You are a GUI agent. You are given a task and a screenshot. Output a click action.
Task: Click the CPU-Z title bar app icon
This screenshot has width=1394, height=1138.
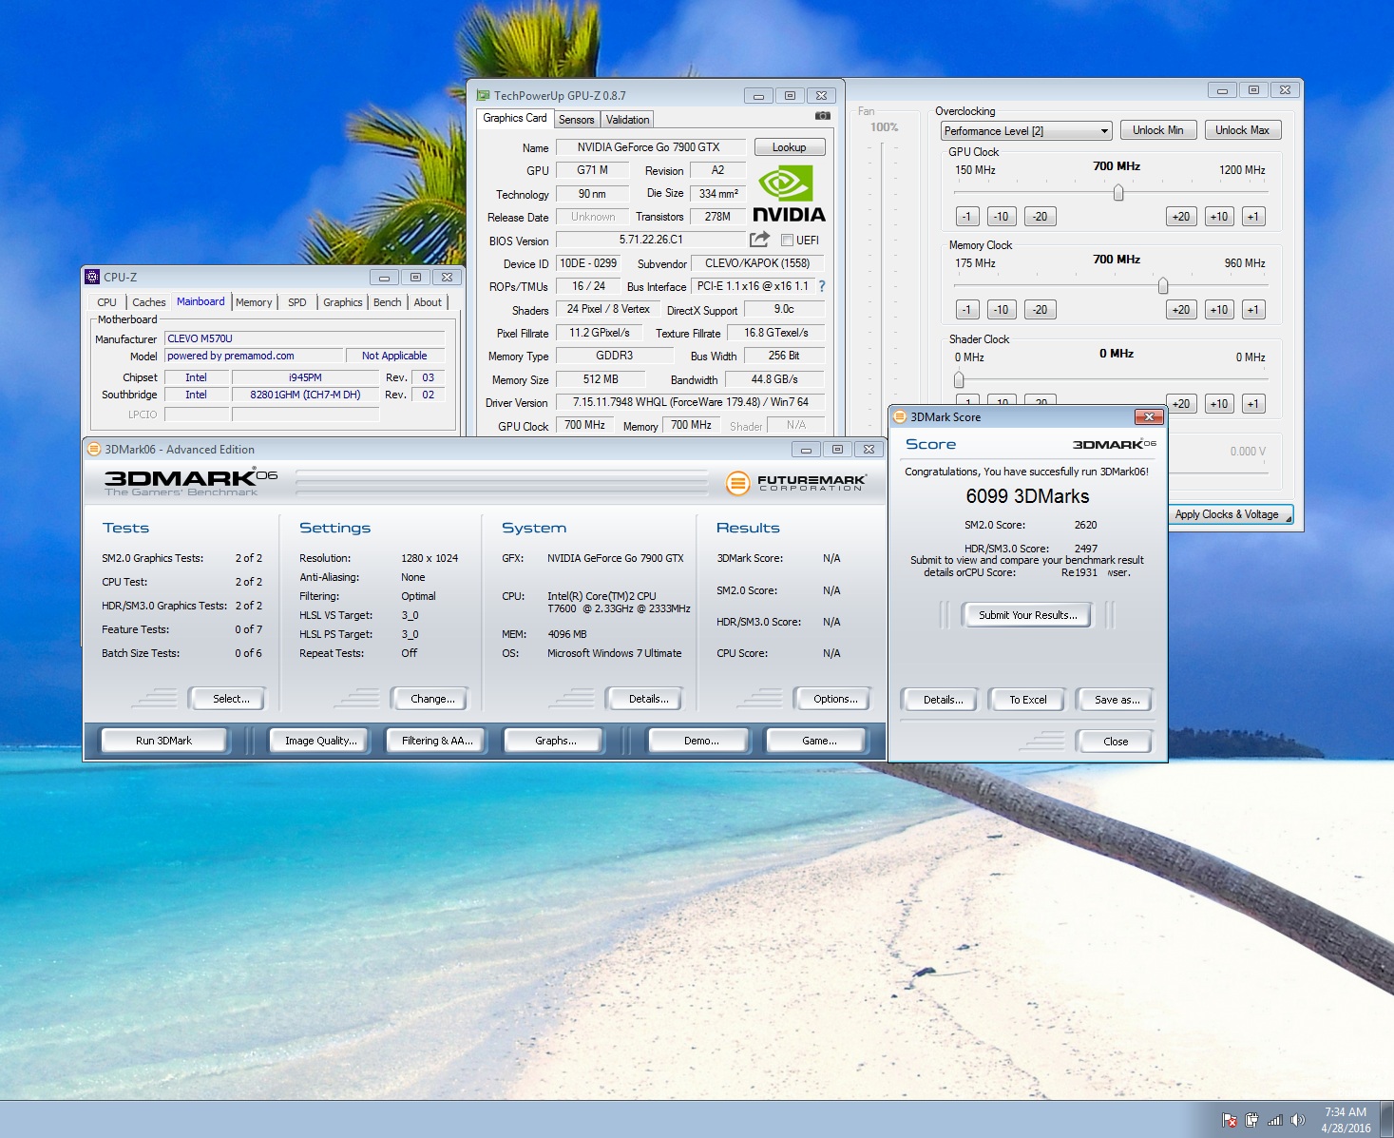[92, 277]
